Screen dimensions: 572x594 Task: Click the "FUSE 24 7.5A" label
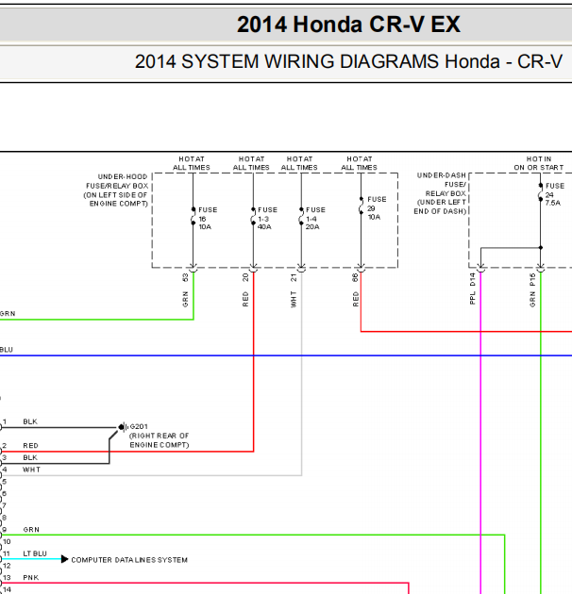pyautogui.click(x=555, y=194)
